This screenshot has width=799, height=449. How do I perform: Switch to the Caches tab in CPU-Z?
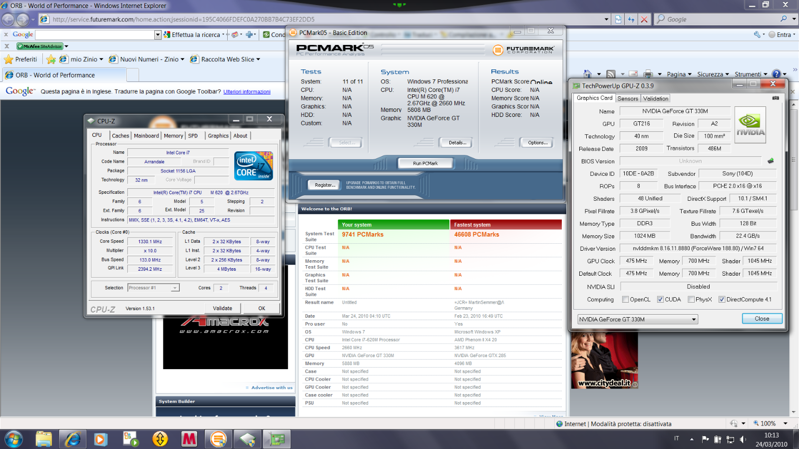[x=120, y=136]
